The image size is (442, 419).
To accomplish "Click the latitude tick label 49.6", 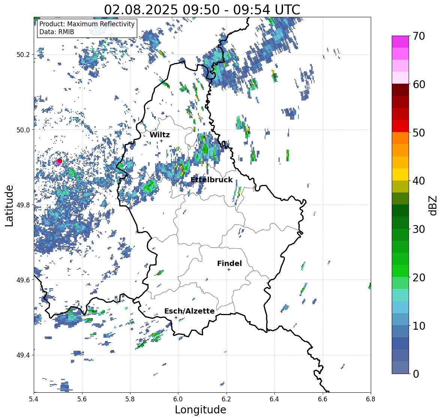I will [23, 280].
